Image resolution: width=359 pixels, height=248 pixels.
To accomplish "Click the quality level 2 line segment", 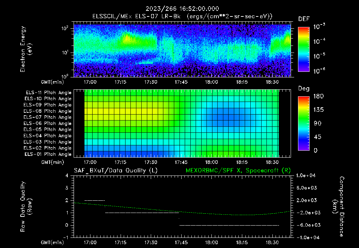I will 95,200.
